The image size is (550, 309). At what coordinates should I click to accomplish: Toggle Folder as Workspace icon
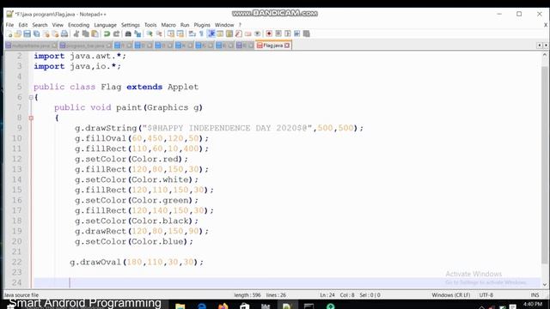point(248,34)
